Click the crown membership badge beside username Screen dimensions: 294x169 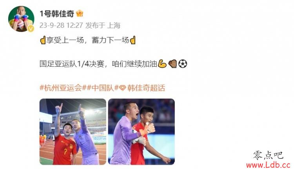coord(80,13)
